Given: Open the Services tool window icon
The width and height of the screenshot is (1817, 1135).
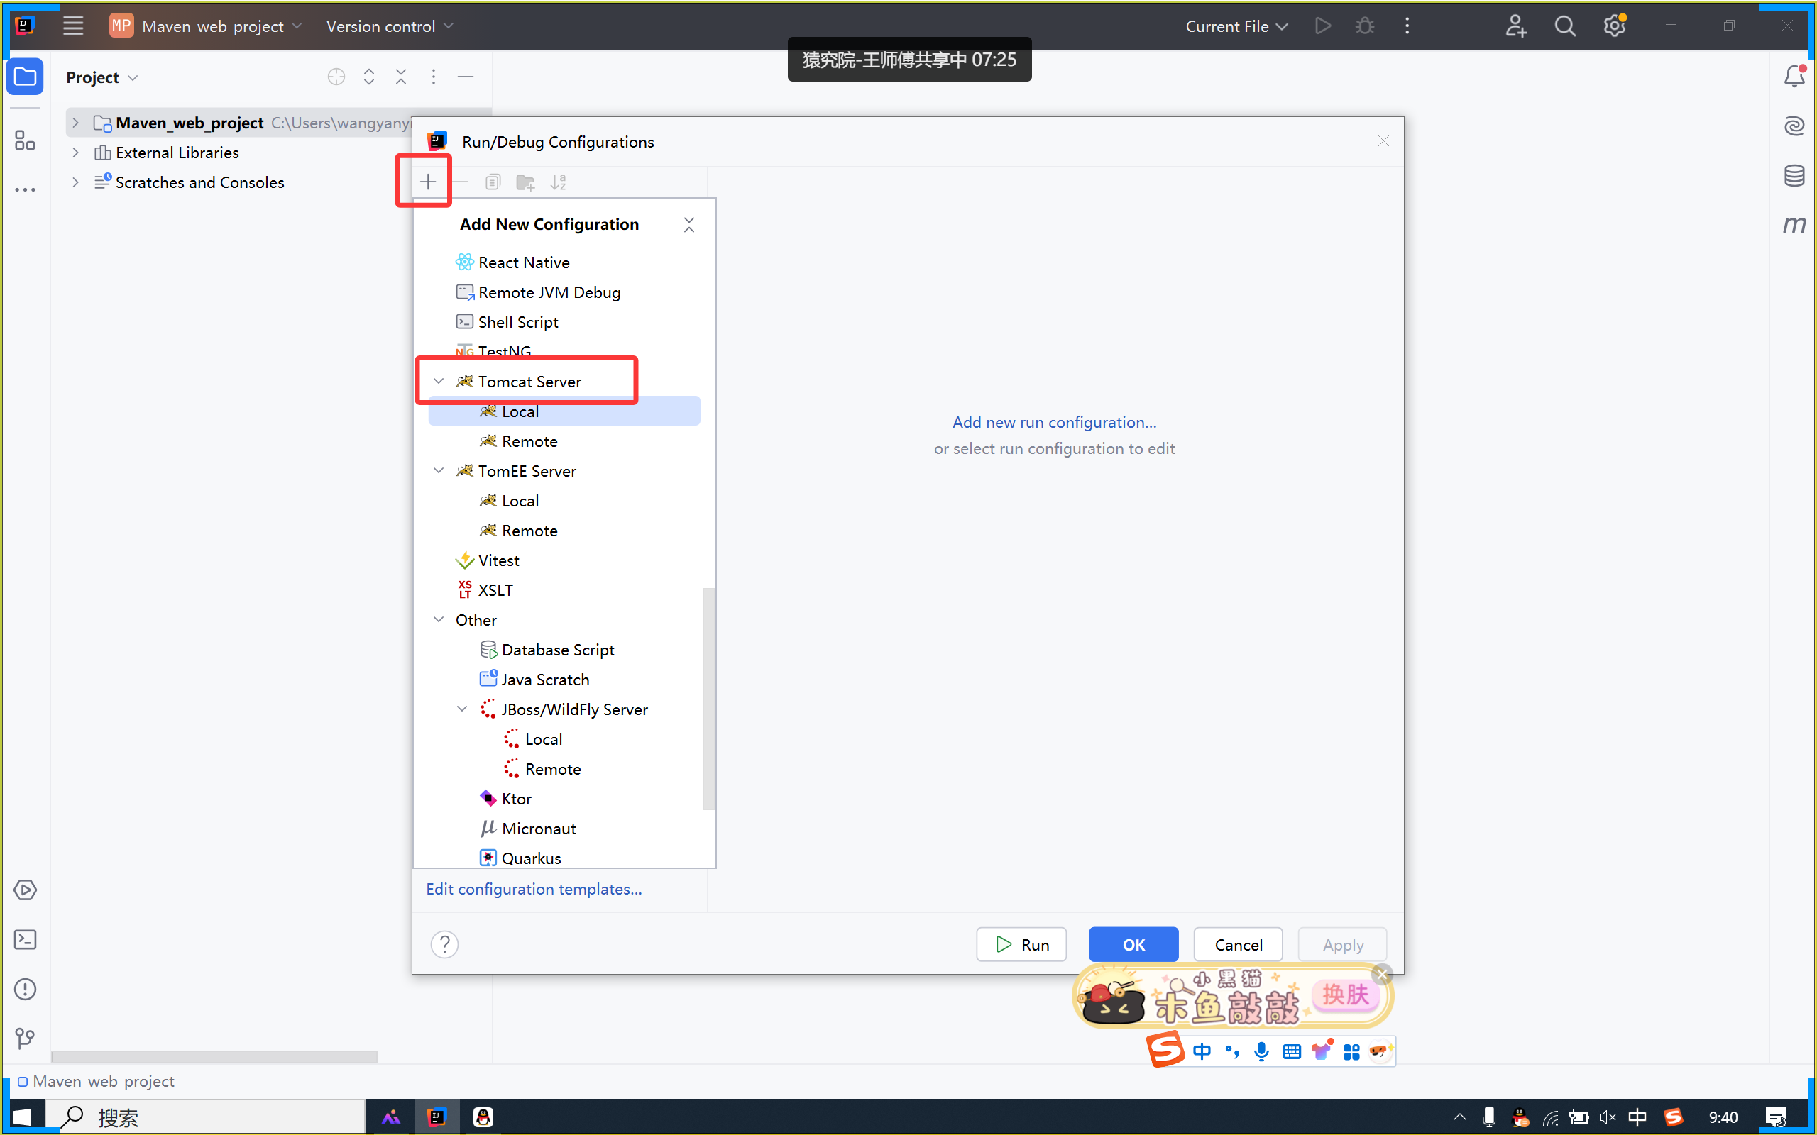Looking at the screenshot, I should pos(25,890).
